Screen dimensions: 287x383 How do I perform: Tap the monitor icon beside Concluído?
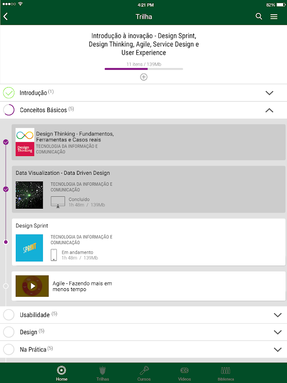[58, 202]
